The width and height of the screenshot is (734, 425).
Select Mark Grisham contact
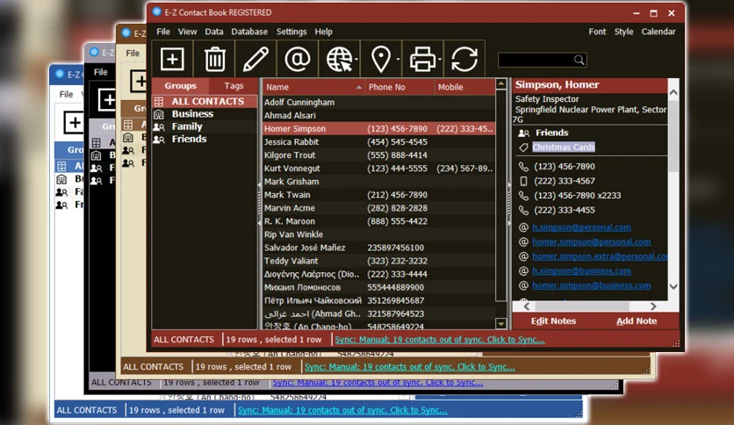[x=378, y=182]
